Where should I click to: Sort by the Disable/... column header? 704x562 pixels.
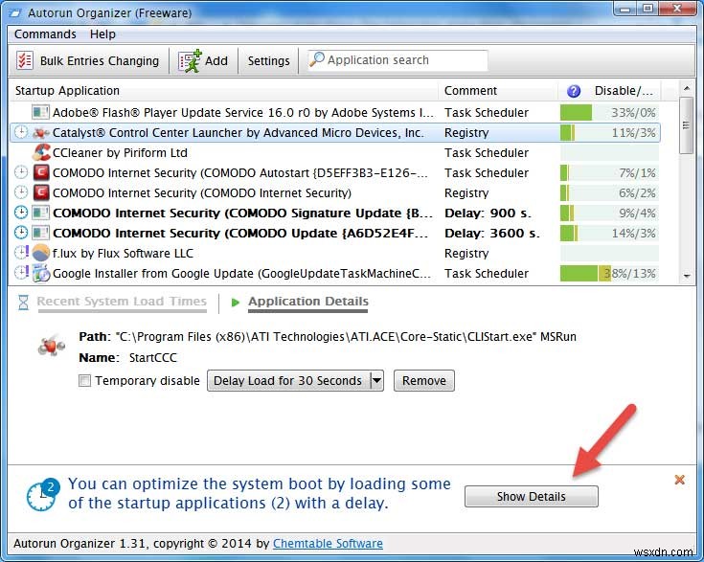[624, 91]
